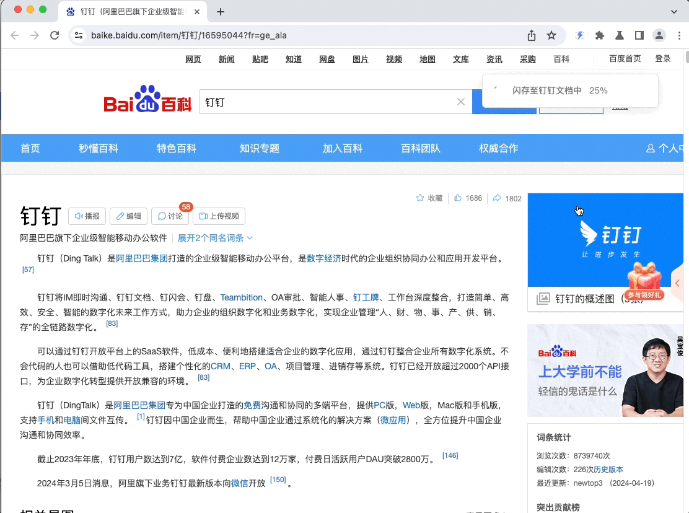Open the 历史版本 link

tap(608, 470)
